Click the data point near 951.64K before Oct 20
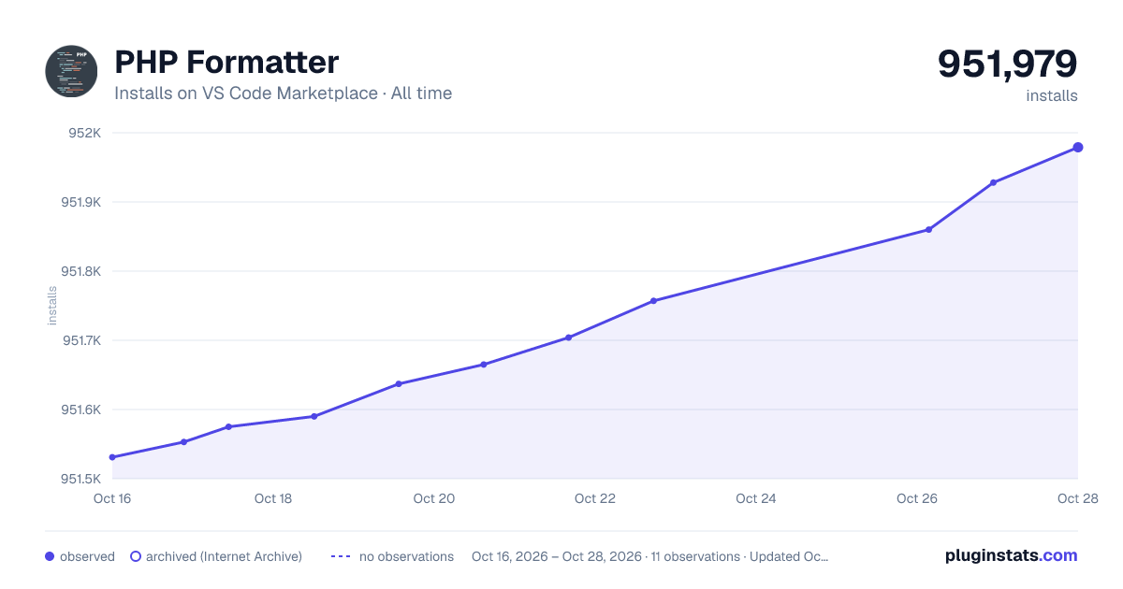This screenshot has height=589, width=1123. pos(399,383)
